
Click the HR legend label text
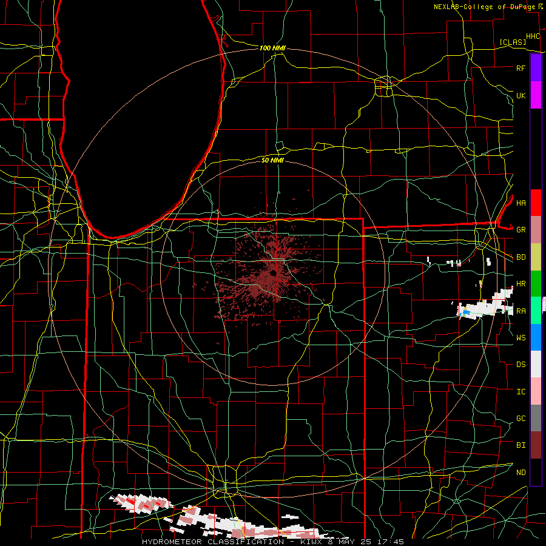[x=521, y=284]
